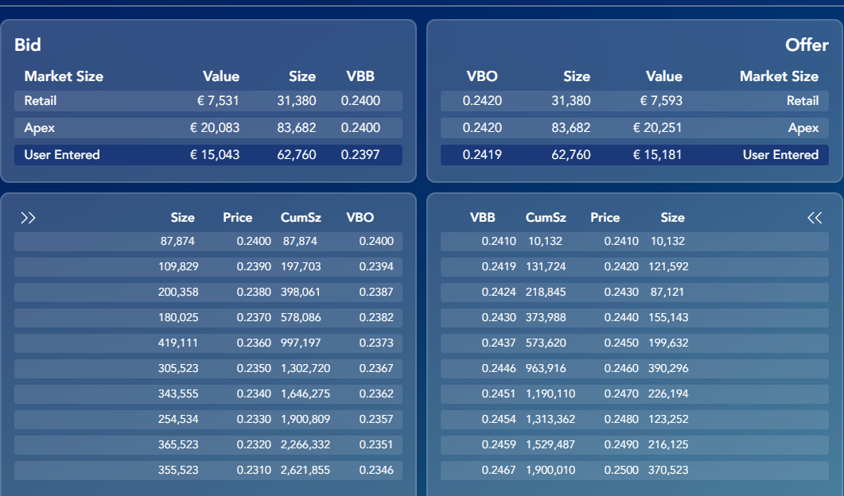Select bid depth row priced 0.2310

tap(208, 471)
